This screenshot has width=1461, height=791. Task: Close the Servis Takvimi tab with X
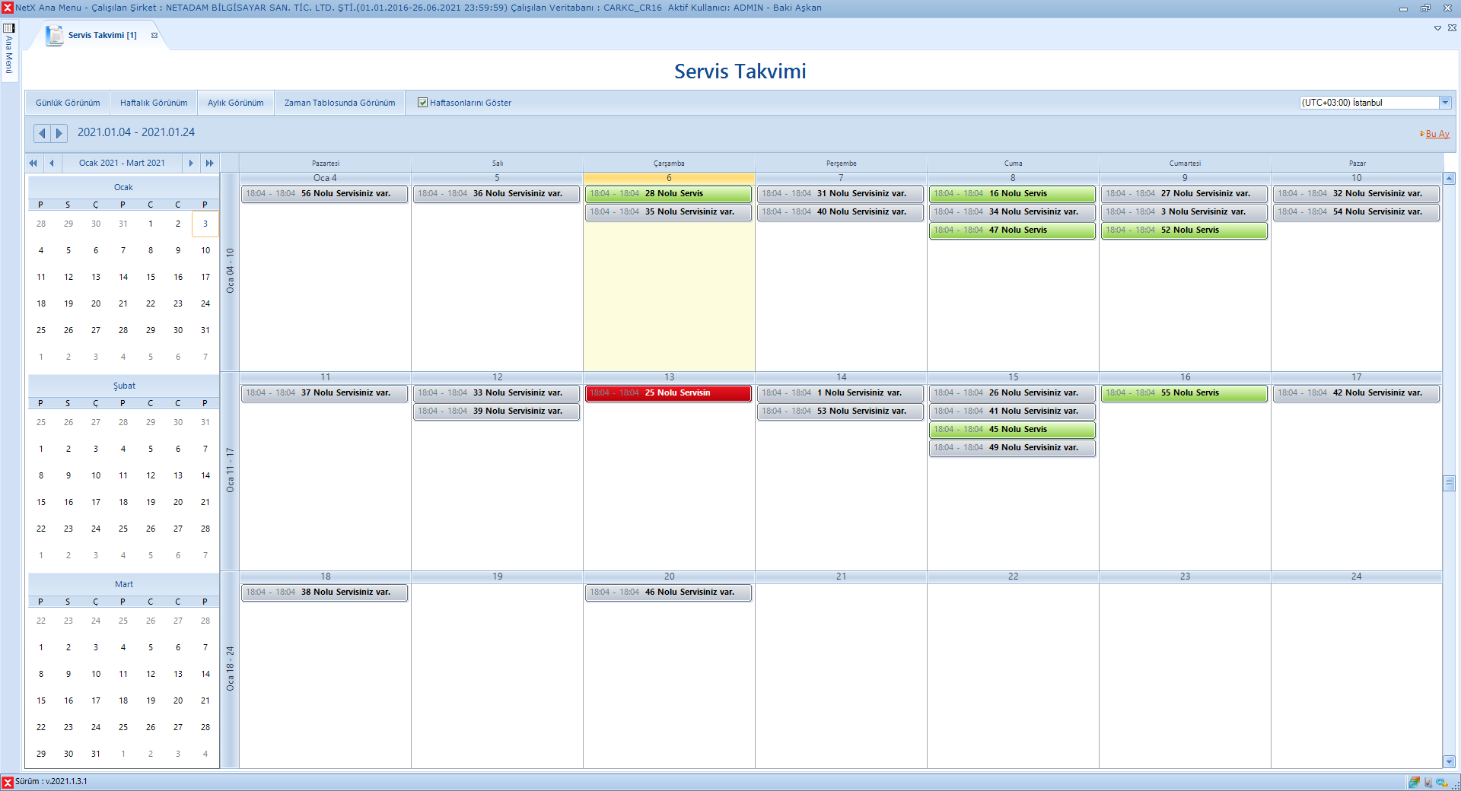154,35
